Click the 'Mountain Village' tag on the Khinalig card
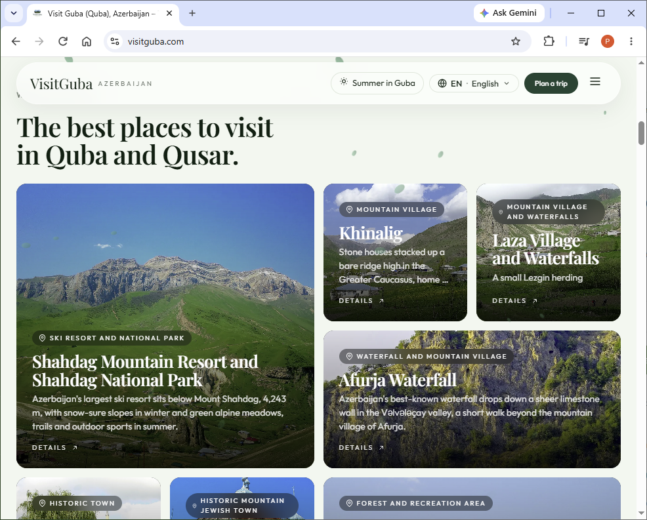 (392, 209)
